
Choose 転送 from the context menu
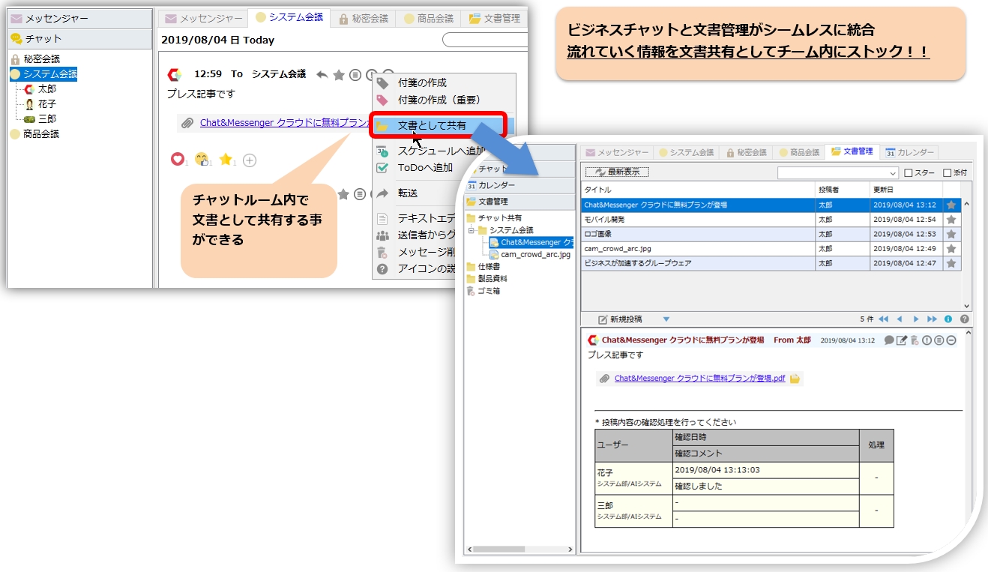[x=407, y=193]
